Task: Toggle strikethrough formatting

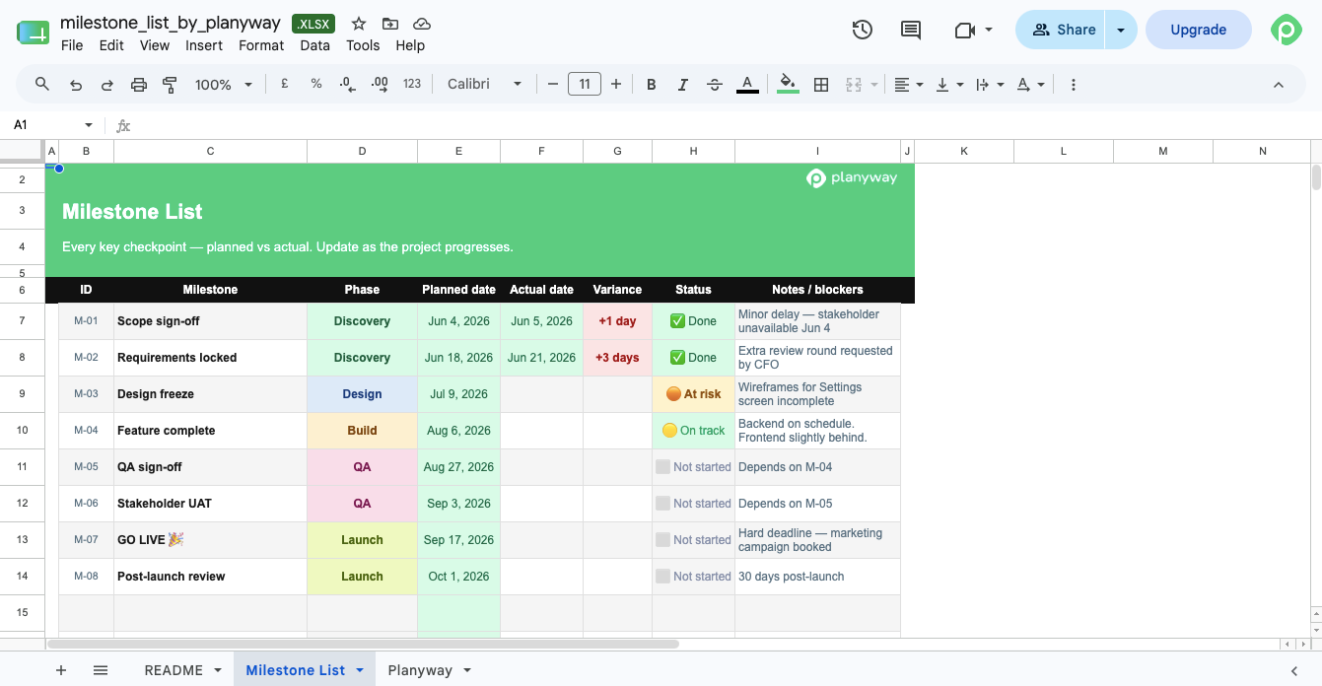Action: click(x=715, y=85)
